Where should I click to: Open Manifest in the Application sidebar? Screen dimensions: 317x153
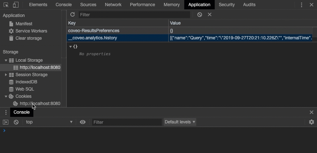pyautogui.click(x=24, y=24)
